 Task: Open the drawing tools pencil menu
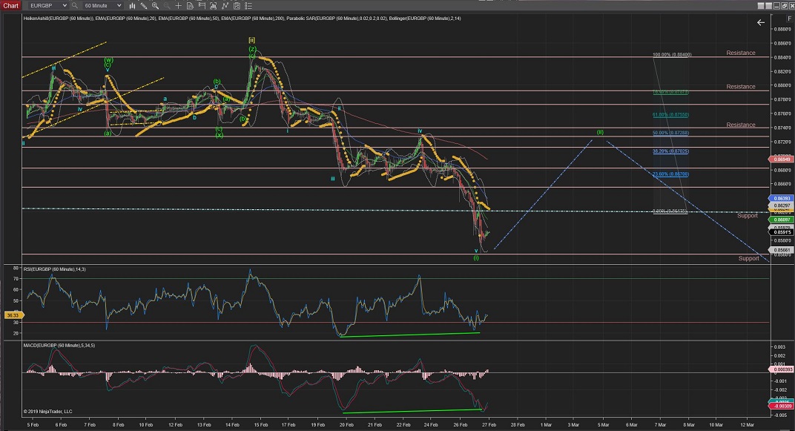click(x=144, y=5)
